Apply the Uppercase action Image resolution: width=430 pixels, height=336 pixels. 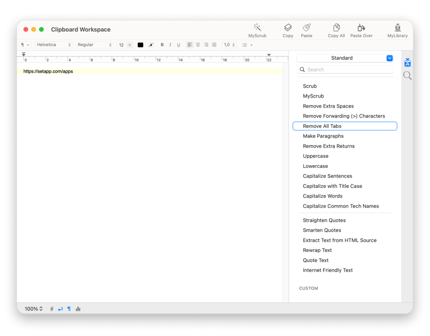point(315,156)
